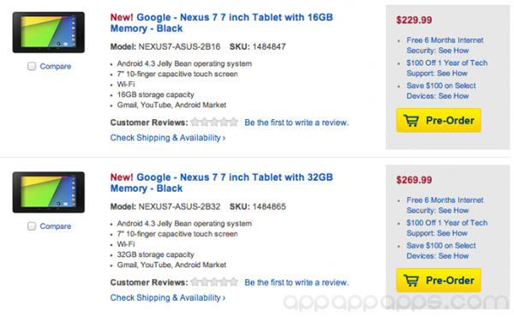Image resolution: width=514 pixels, height=317 pixels.
Task: Open Save $100 on Select Devices under $229.99
Action: (441, 91)
